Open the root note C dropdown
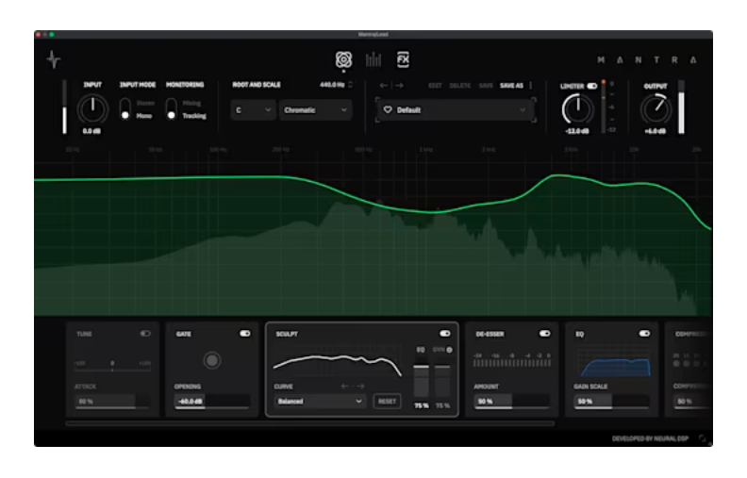 pos(253,110)
